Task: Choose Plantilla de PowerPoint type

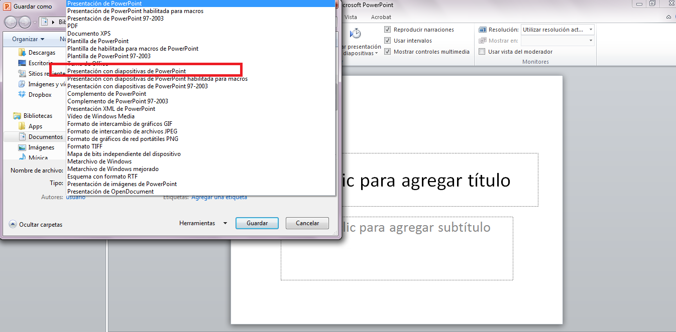Action: point(201,41)
